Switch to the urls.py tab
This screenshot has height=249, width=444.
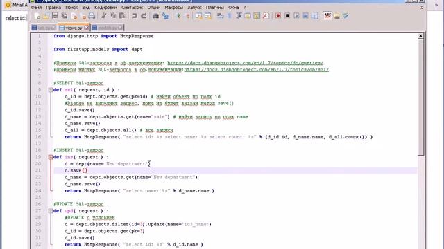(x=44, y=28)
